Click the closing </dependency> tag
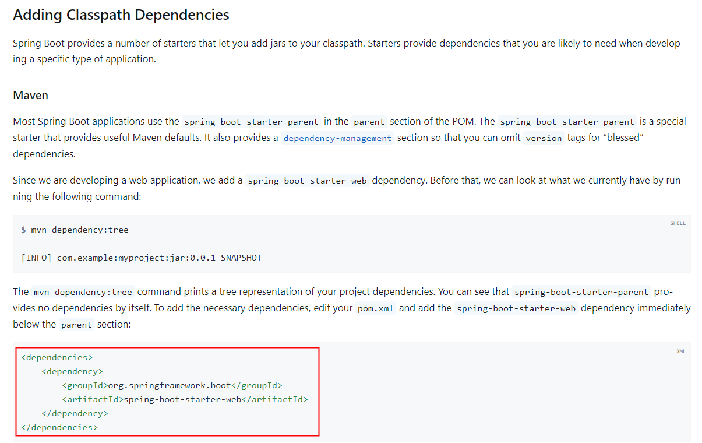Image resolution: width=702 pixels, height=443 pixels. click(75, 413)
